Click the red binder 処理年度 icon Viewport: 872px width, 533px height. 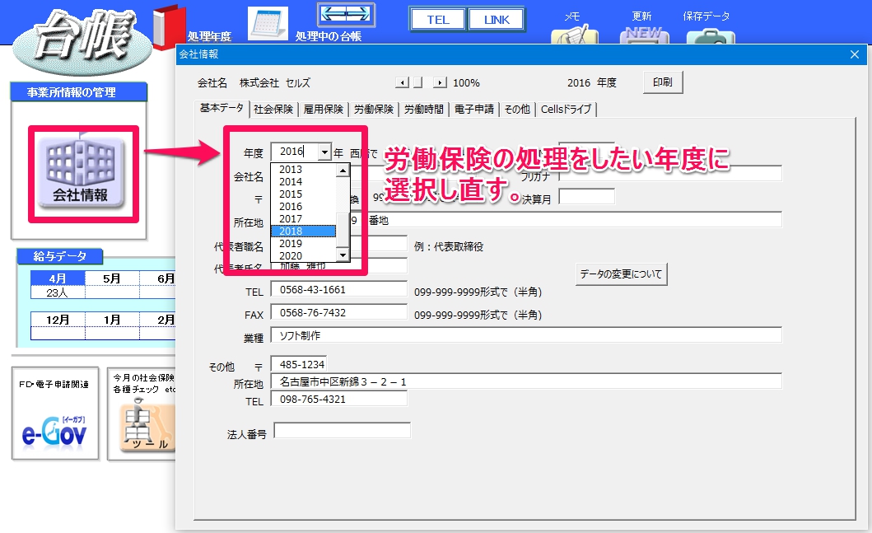point(169,26)
